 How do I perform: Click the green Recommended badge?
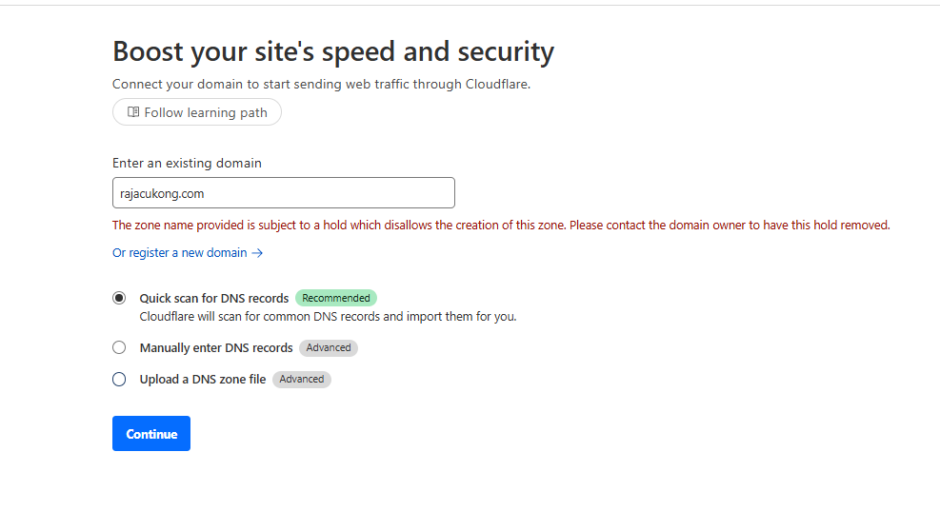click(335, 299)
